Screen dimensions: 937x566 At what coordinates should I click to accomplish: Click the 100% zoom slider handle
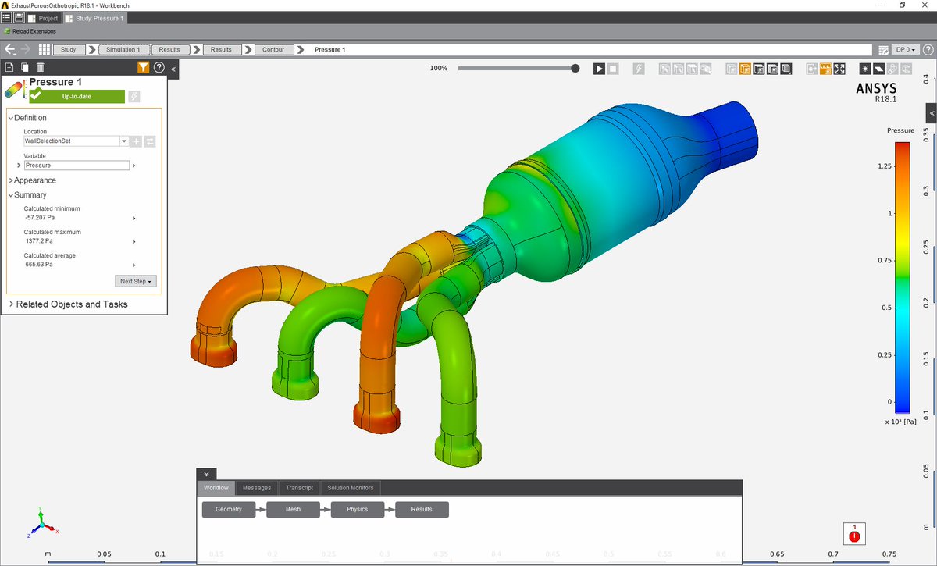pyautogui.click(x=575, y=69)
